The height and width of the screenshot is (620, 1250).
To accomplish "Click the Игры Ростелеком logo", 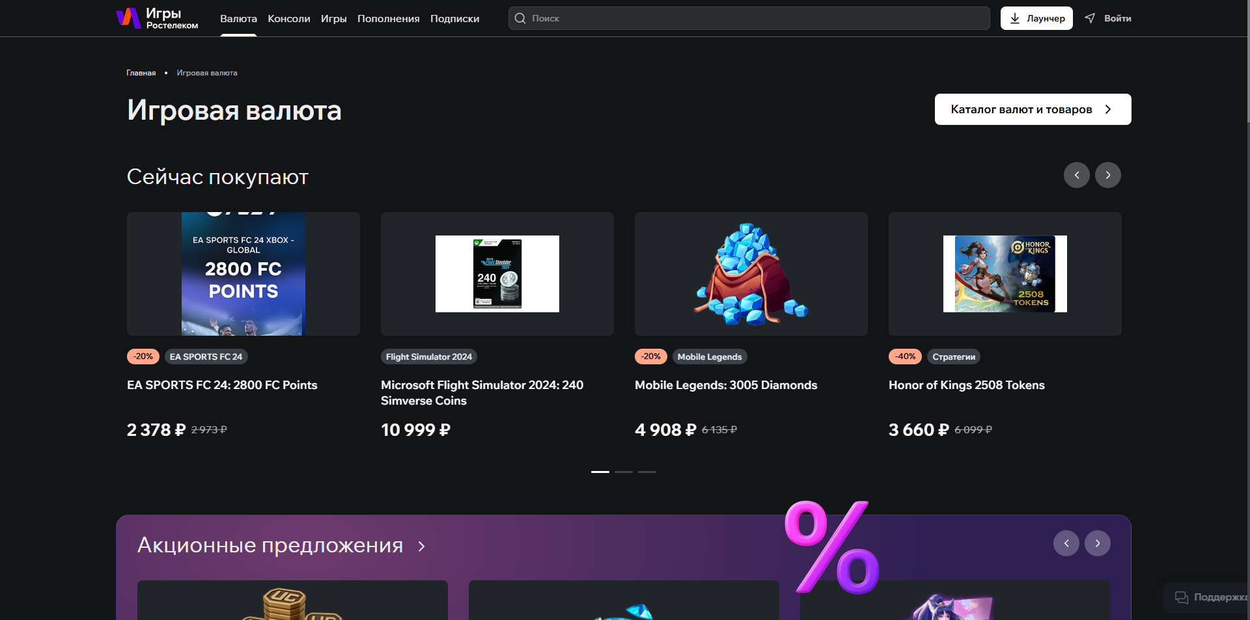I will click(x=156, y=18).
